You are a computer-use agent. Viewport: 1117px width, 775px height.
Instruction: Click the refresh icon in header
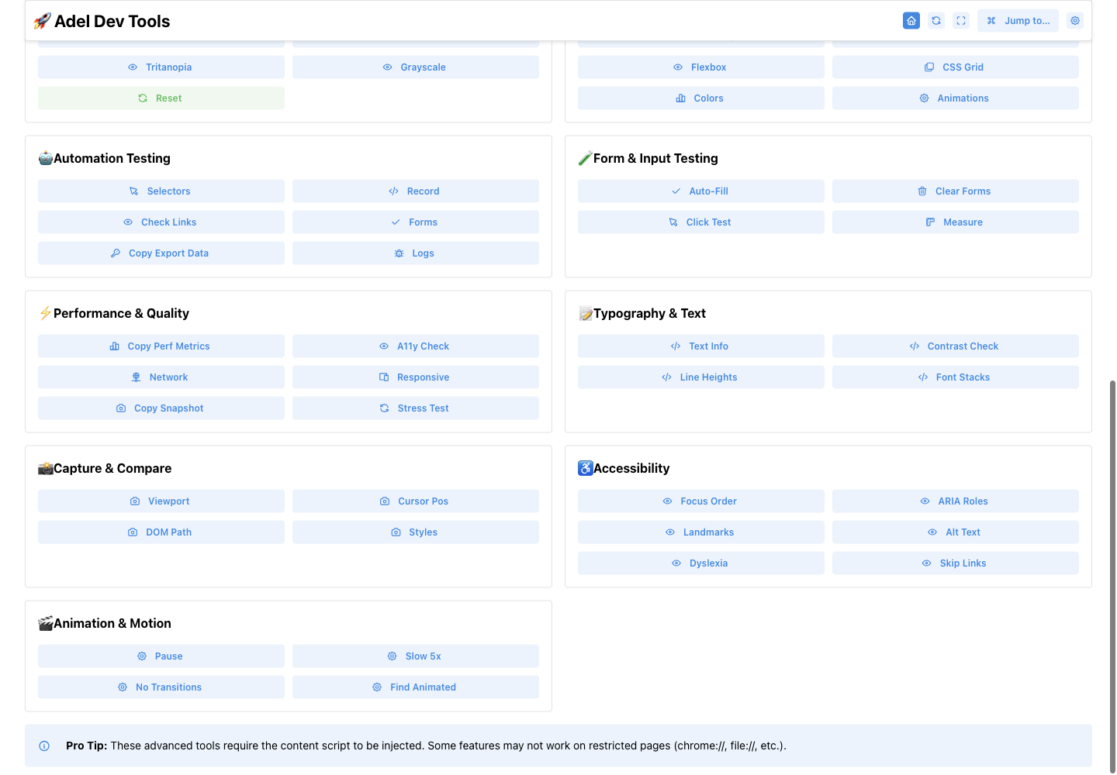(x=936, y=21)
